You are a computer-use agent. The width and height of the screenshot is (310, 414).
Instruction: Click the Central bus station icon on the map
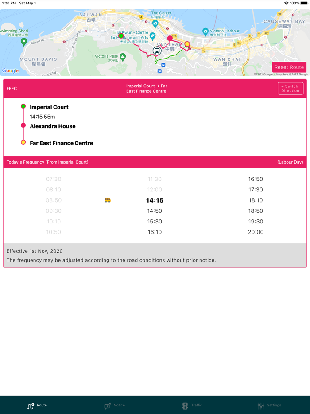[157, 51]
